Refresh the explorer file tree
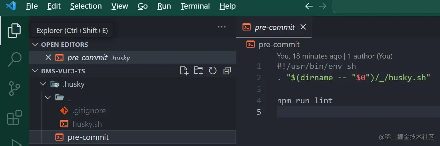 (x=213, y=71)
